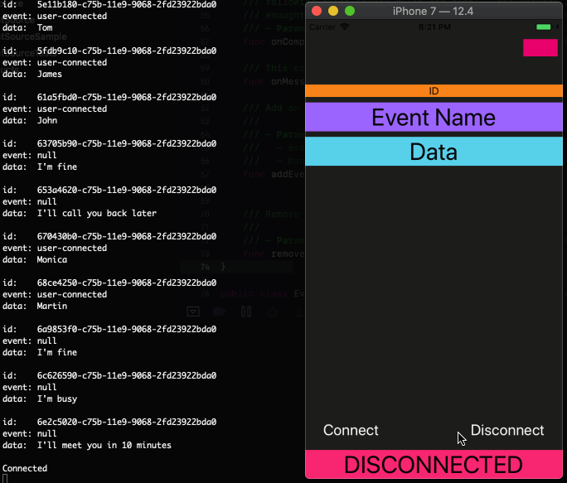Viewport: 567px width, 483px height.
Task: Tap the Disconnect button in the simulator
Action: 507,430
